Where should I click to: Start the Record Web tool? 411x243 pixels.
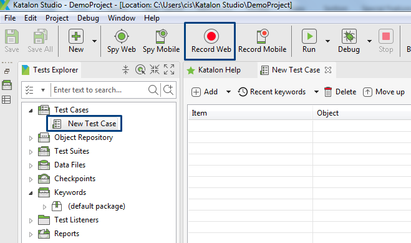click(x=211, y=41)
